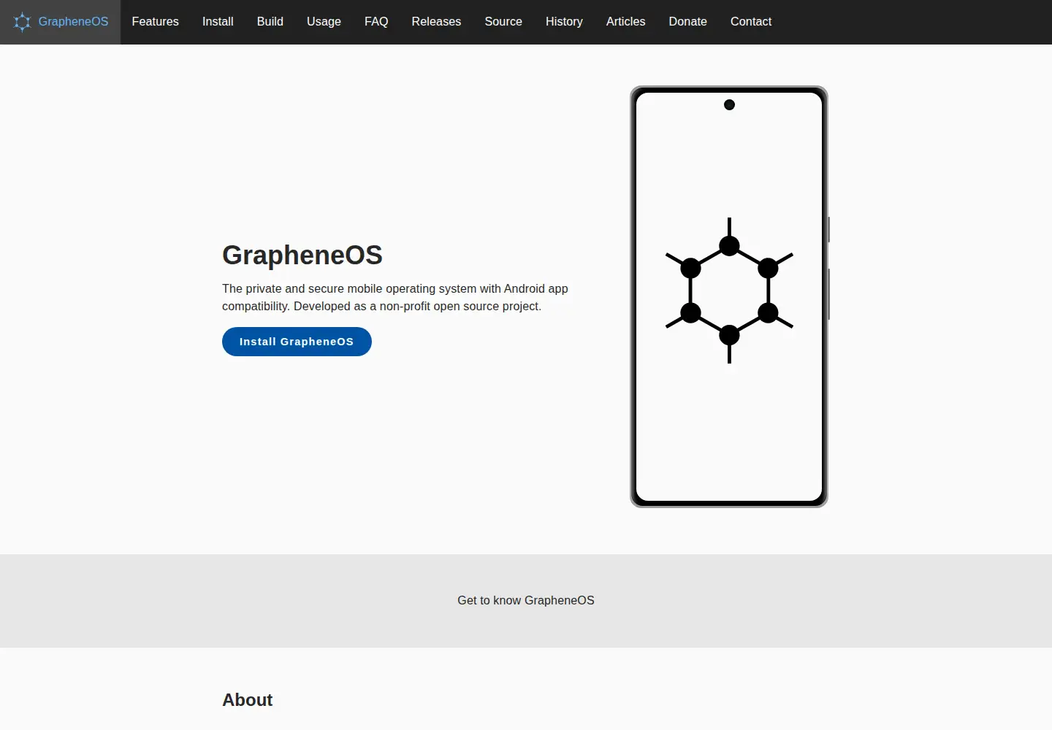Viewport: 1052px width, 730px height.
Task: Open the Contact page
Action: 750,22
